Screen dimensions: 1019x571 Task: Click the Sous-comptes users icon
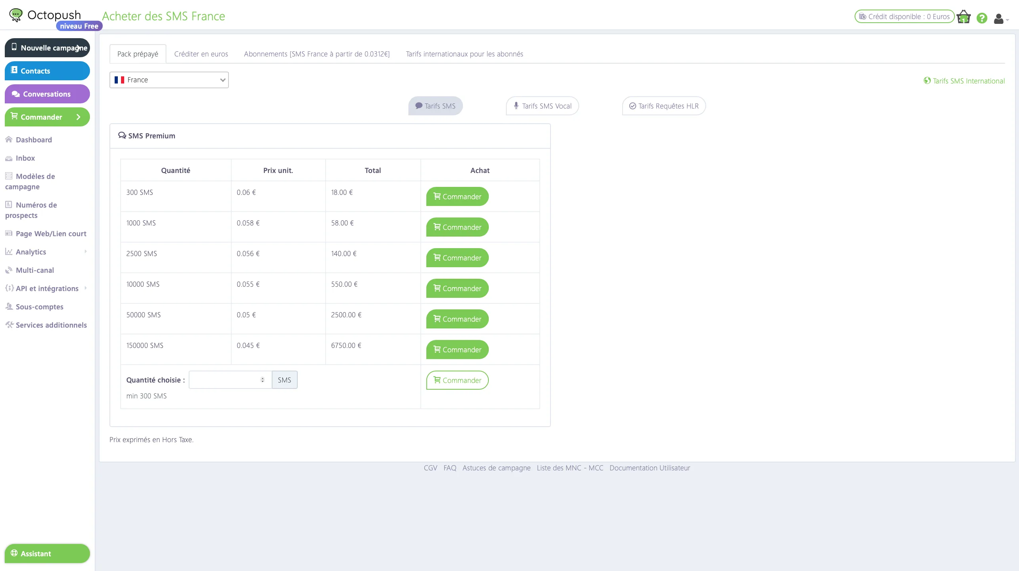9,306
